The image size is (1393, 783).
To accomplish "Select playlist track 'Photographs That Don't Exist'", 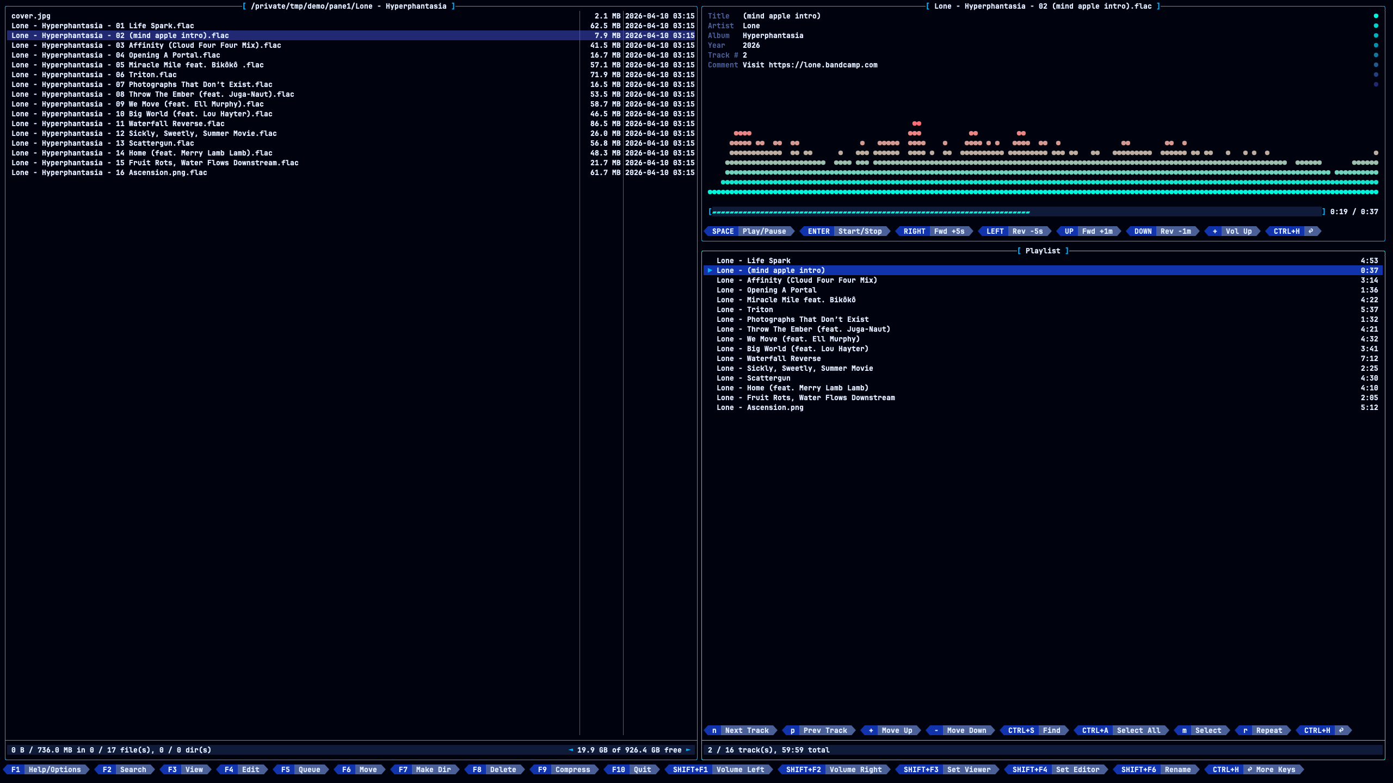I will pos(1043,319).
